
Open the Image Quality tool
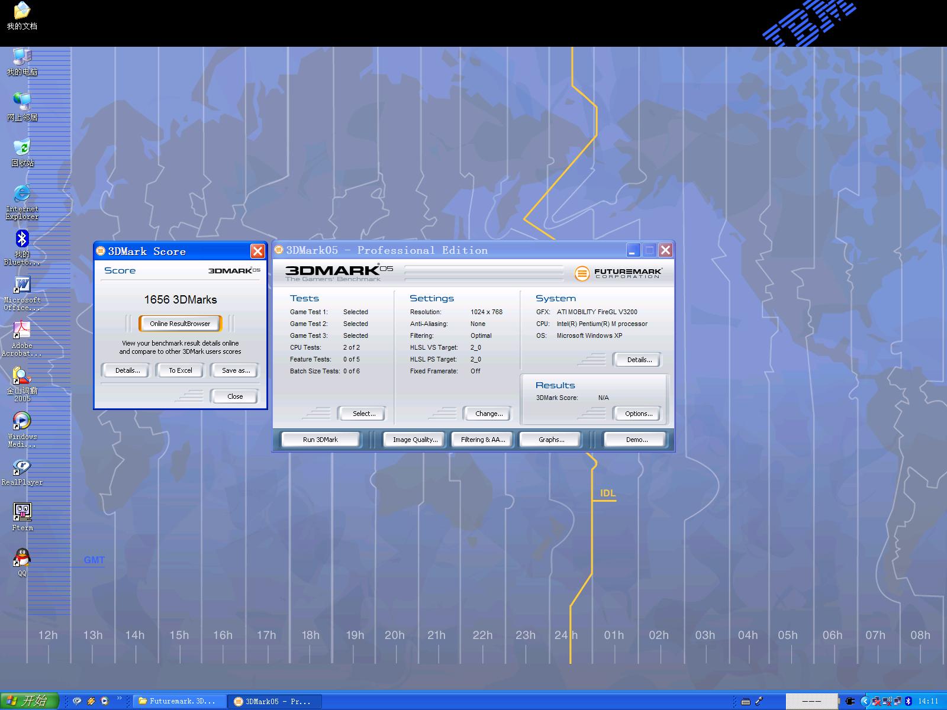point(415,440)
